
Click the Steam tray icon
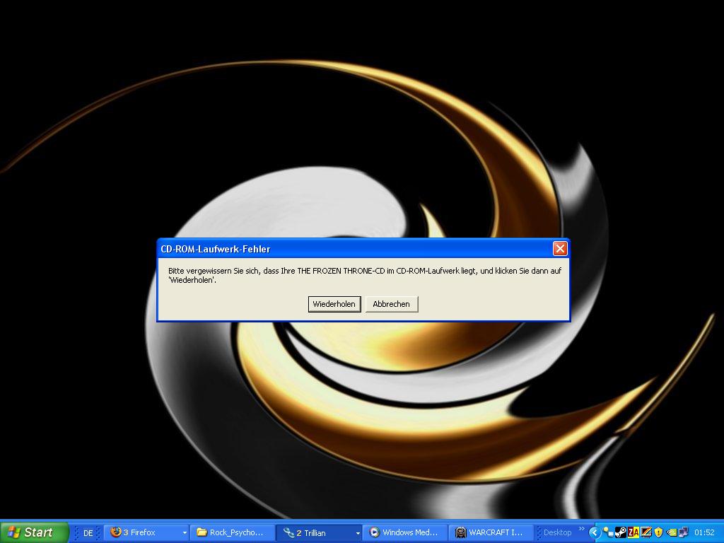click(620, 532)
